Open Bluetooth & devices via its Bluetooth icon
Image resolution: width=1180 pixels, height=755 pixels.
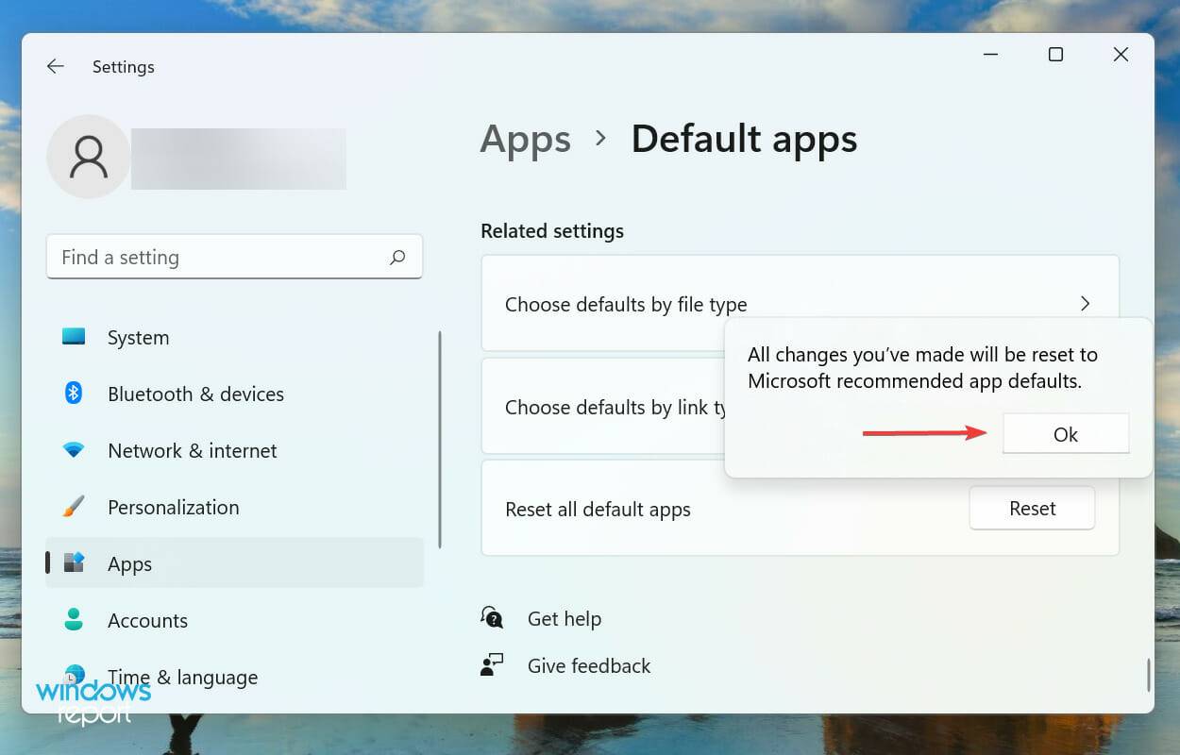pos(74,394)
